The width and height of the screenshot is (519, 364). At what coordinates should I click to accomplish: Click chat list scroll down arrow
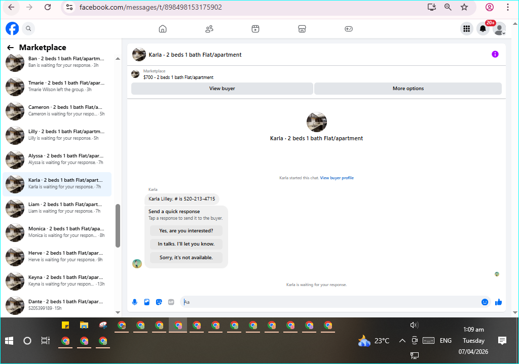pos(118,312)
